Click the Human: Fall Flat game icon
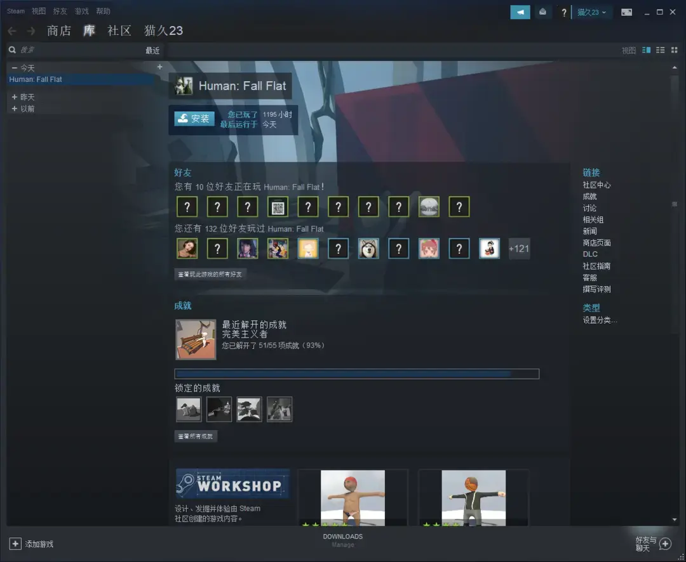Viewport: 686px width, 562px height. 184,86
